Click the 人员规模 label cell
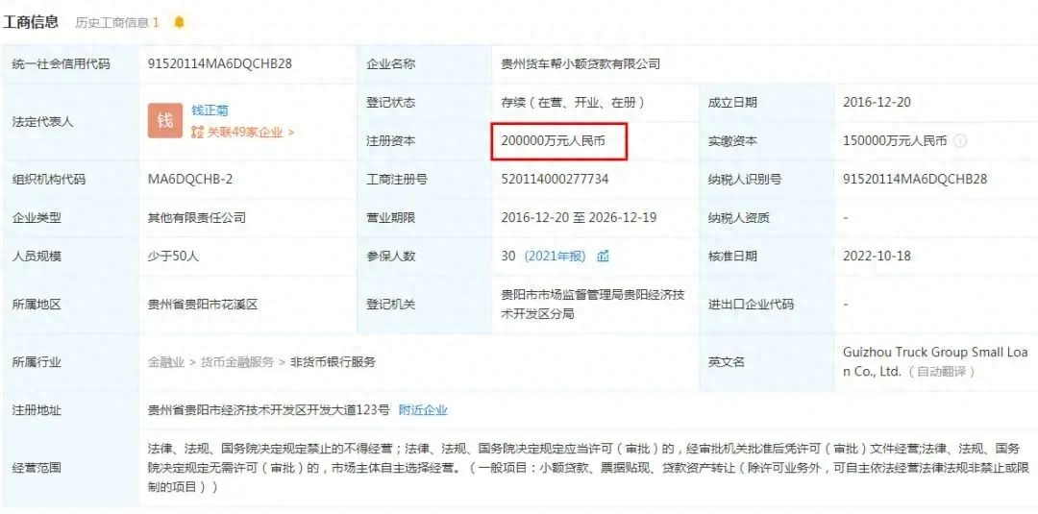The width and height of the screenshot is (1038, 514). 70,256
